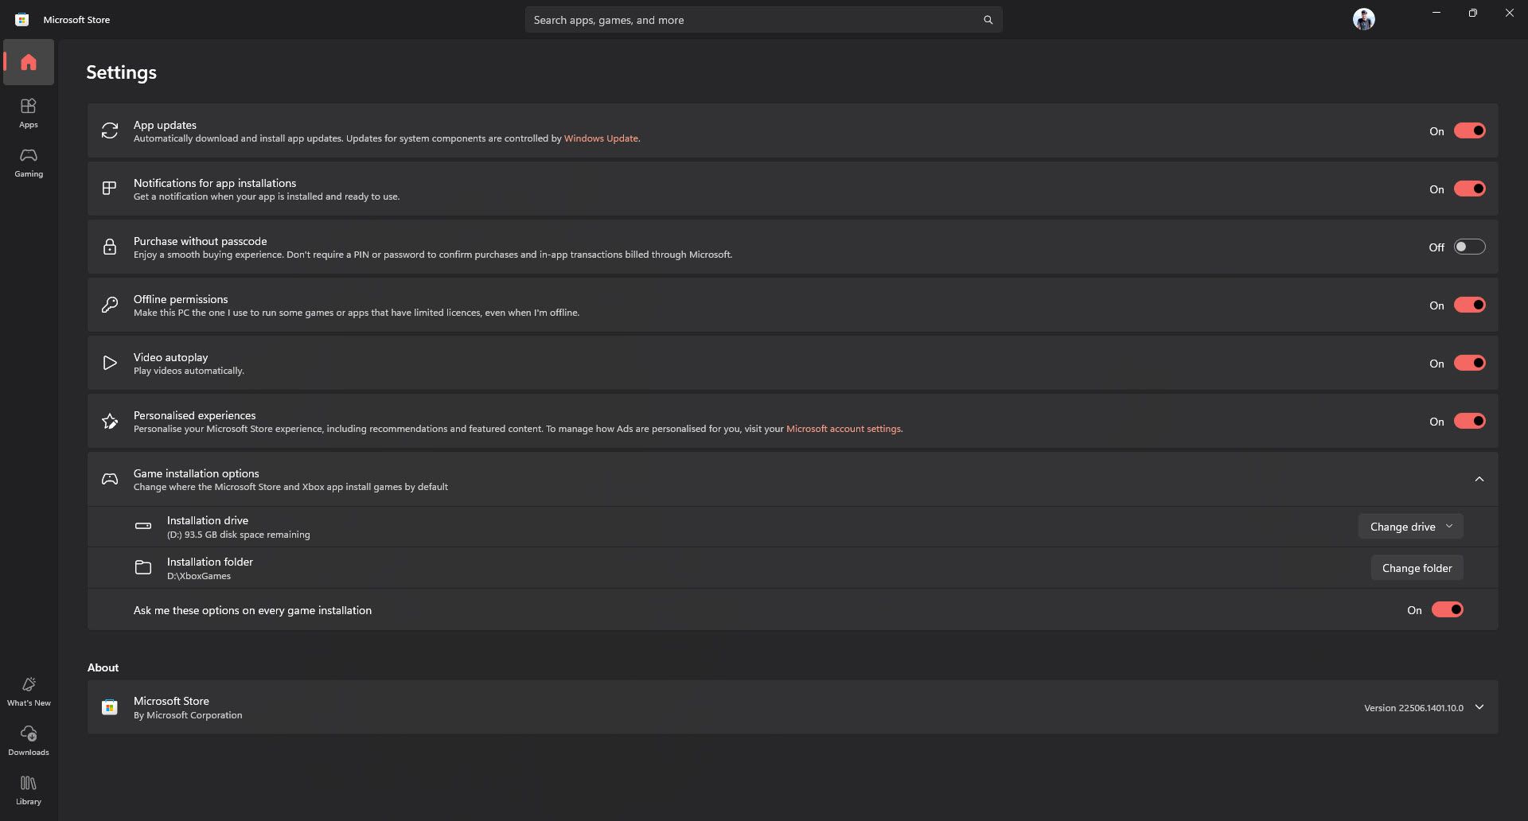Open the Downloads page

point(29,740)
